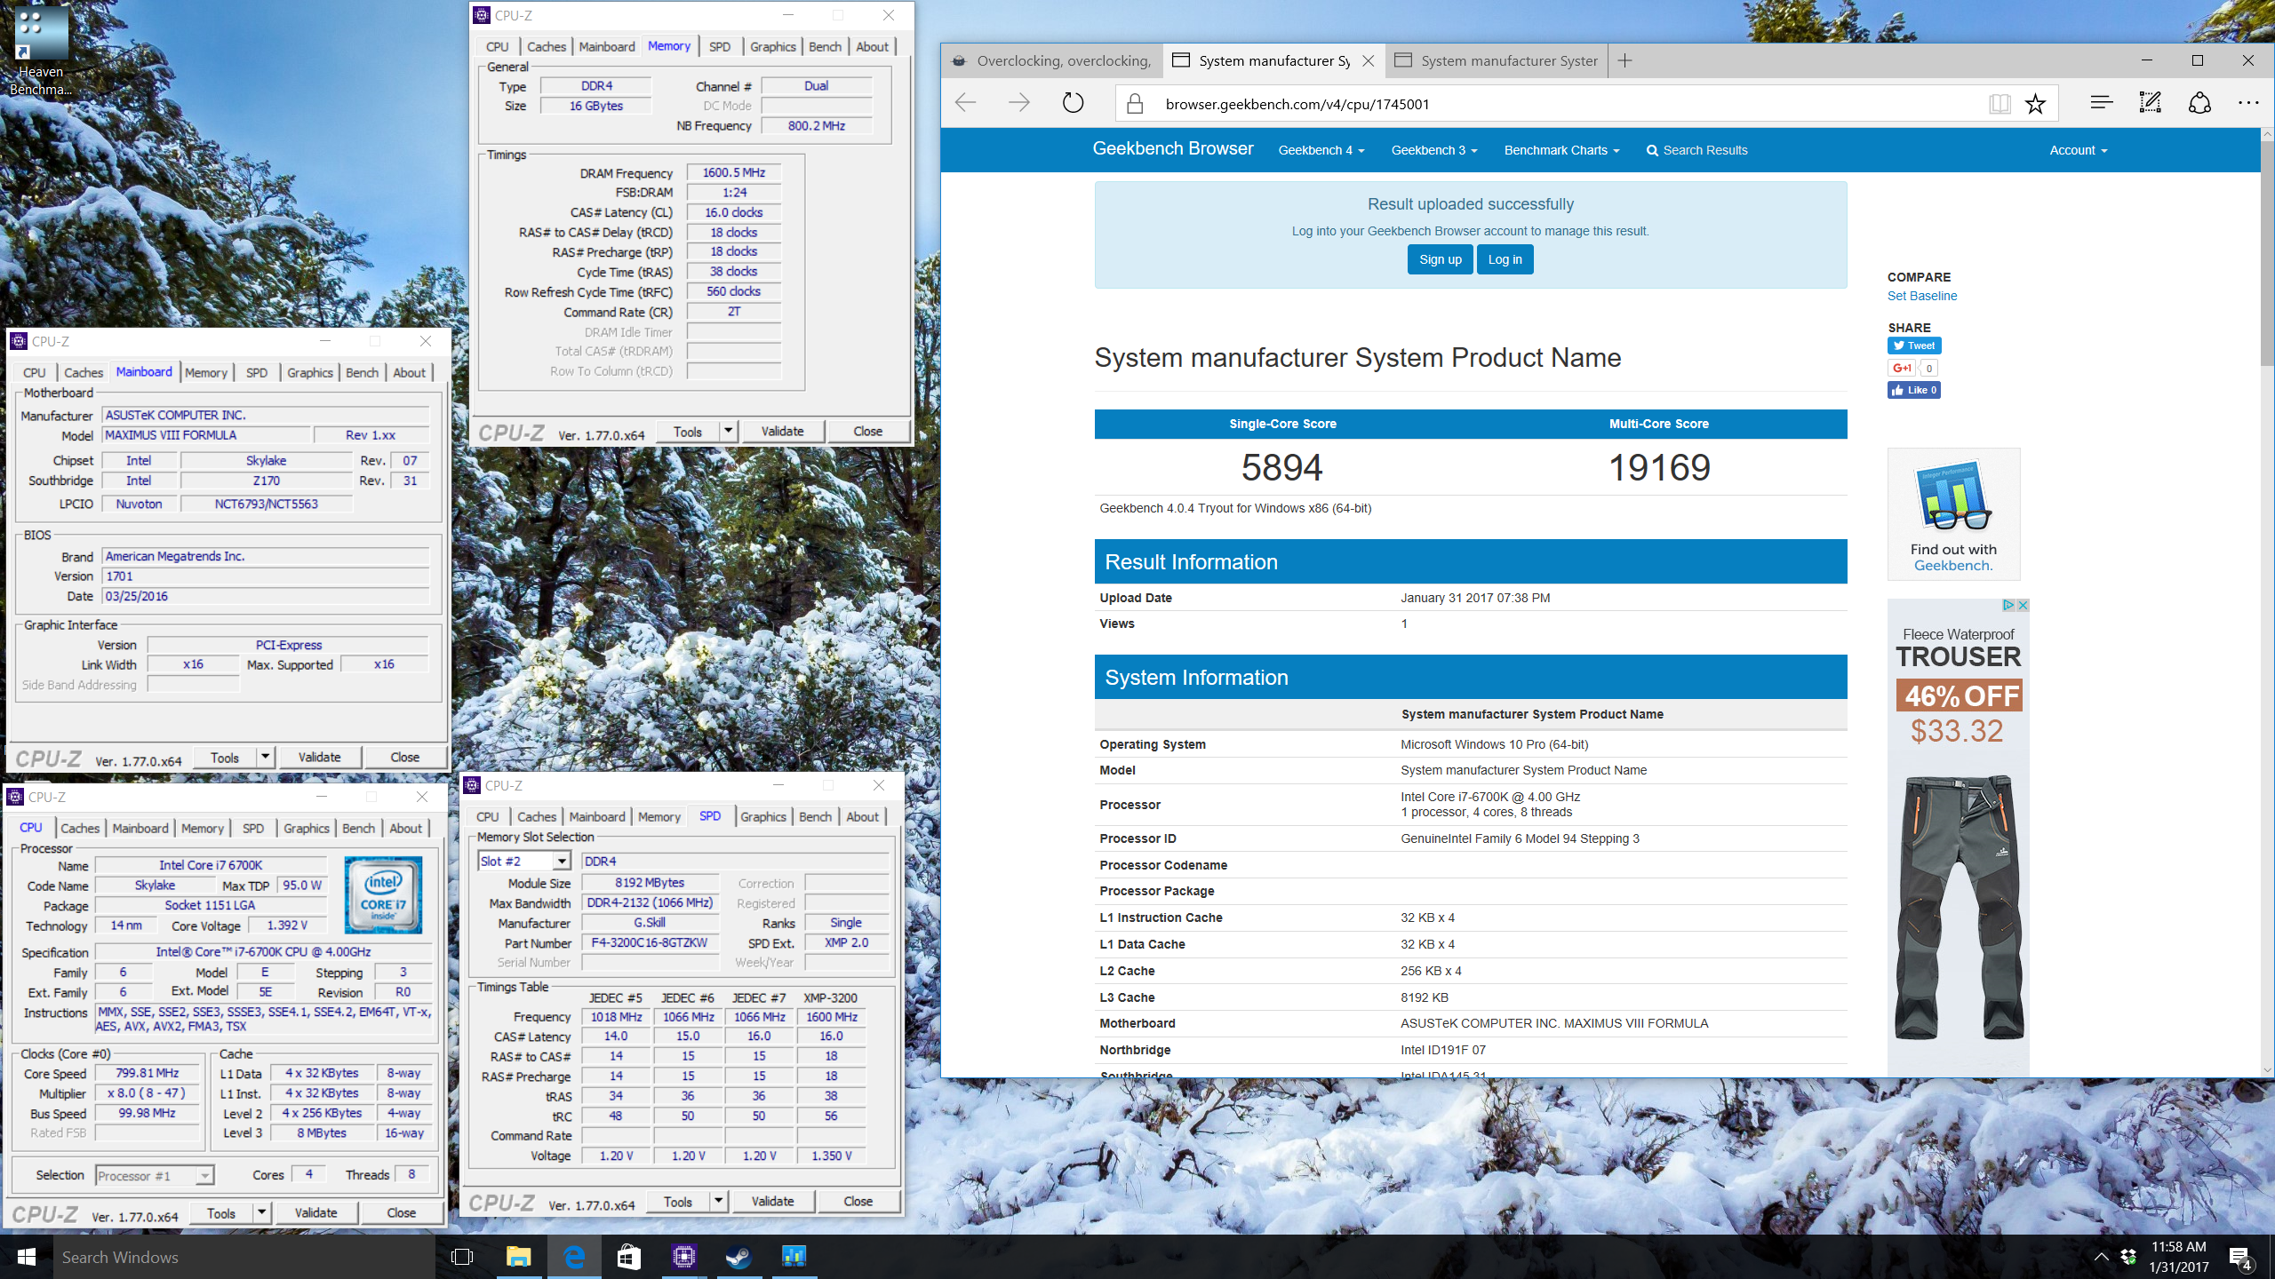
Task: Select About tab in SPD CPU-Z window
Action: [x=862, y=816]
